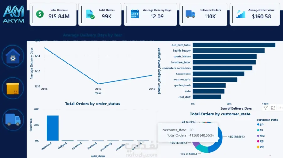The height and width of the screenshot is (158, 283).
Task: Open the filter icon on donut visual
Action: click(265, 108)
